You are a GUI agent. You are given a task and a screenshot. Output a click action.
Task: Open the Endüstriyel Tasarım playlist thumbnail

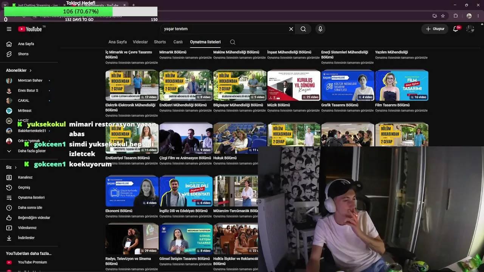coord(132,138)
